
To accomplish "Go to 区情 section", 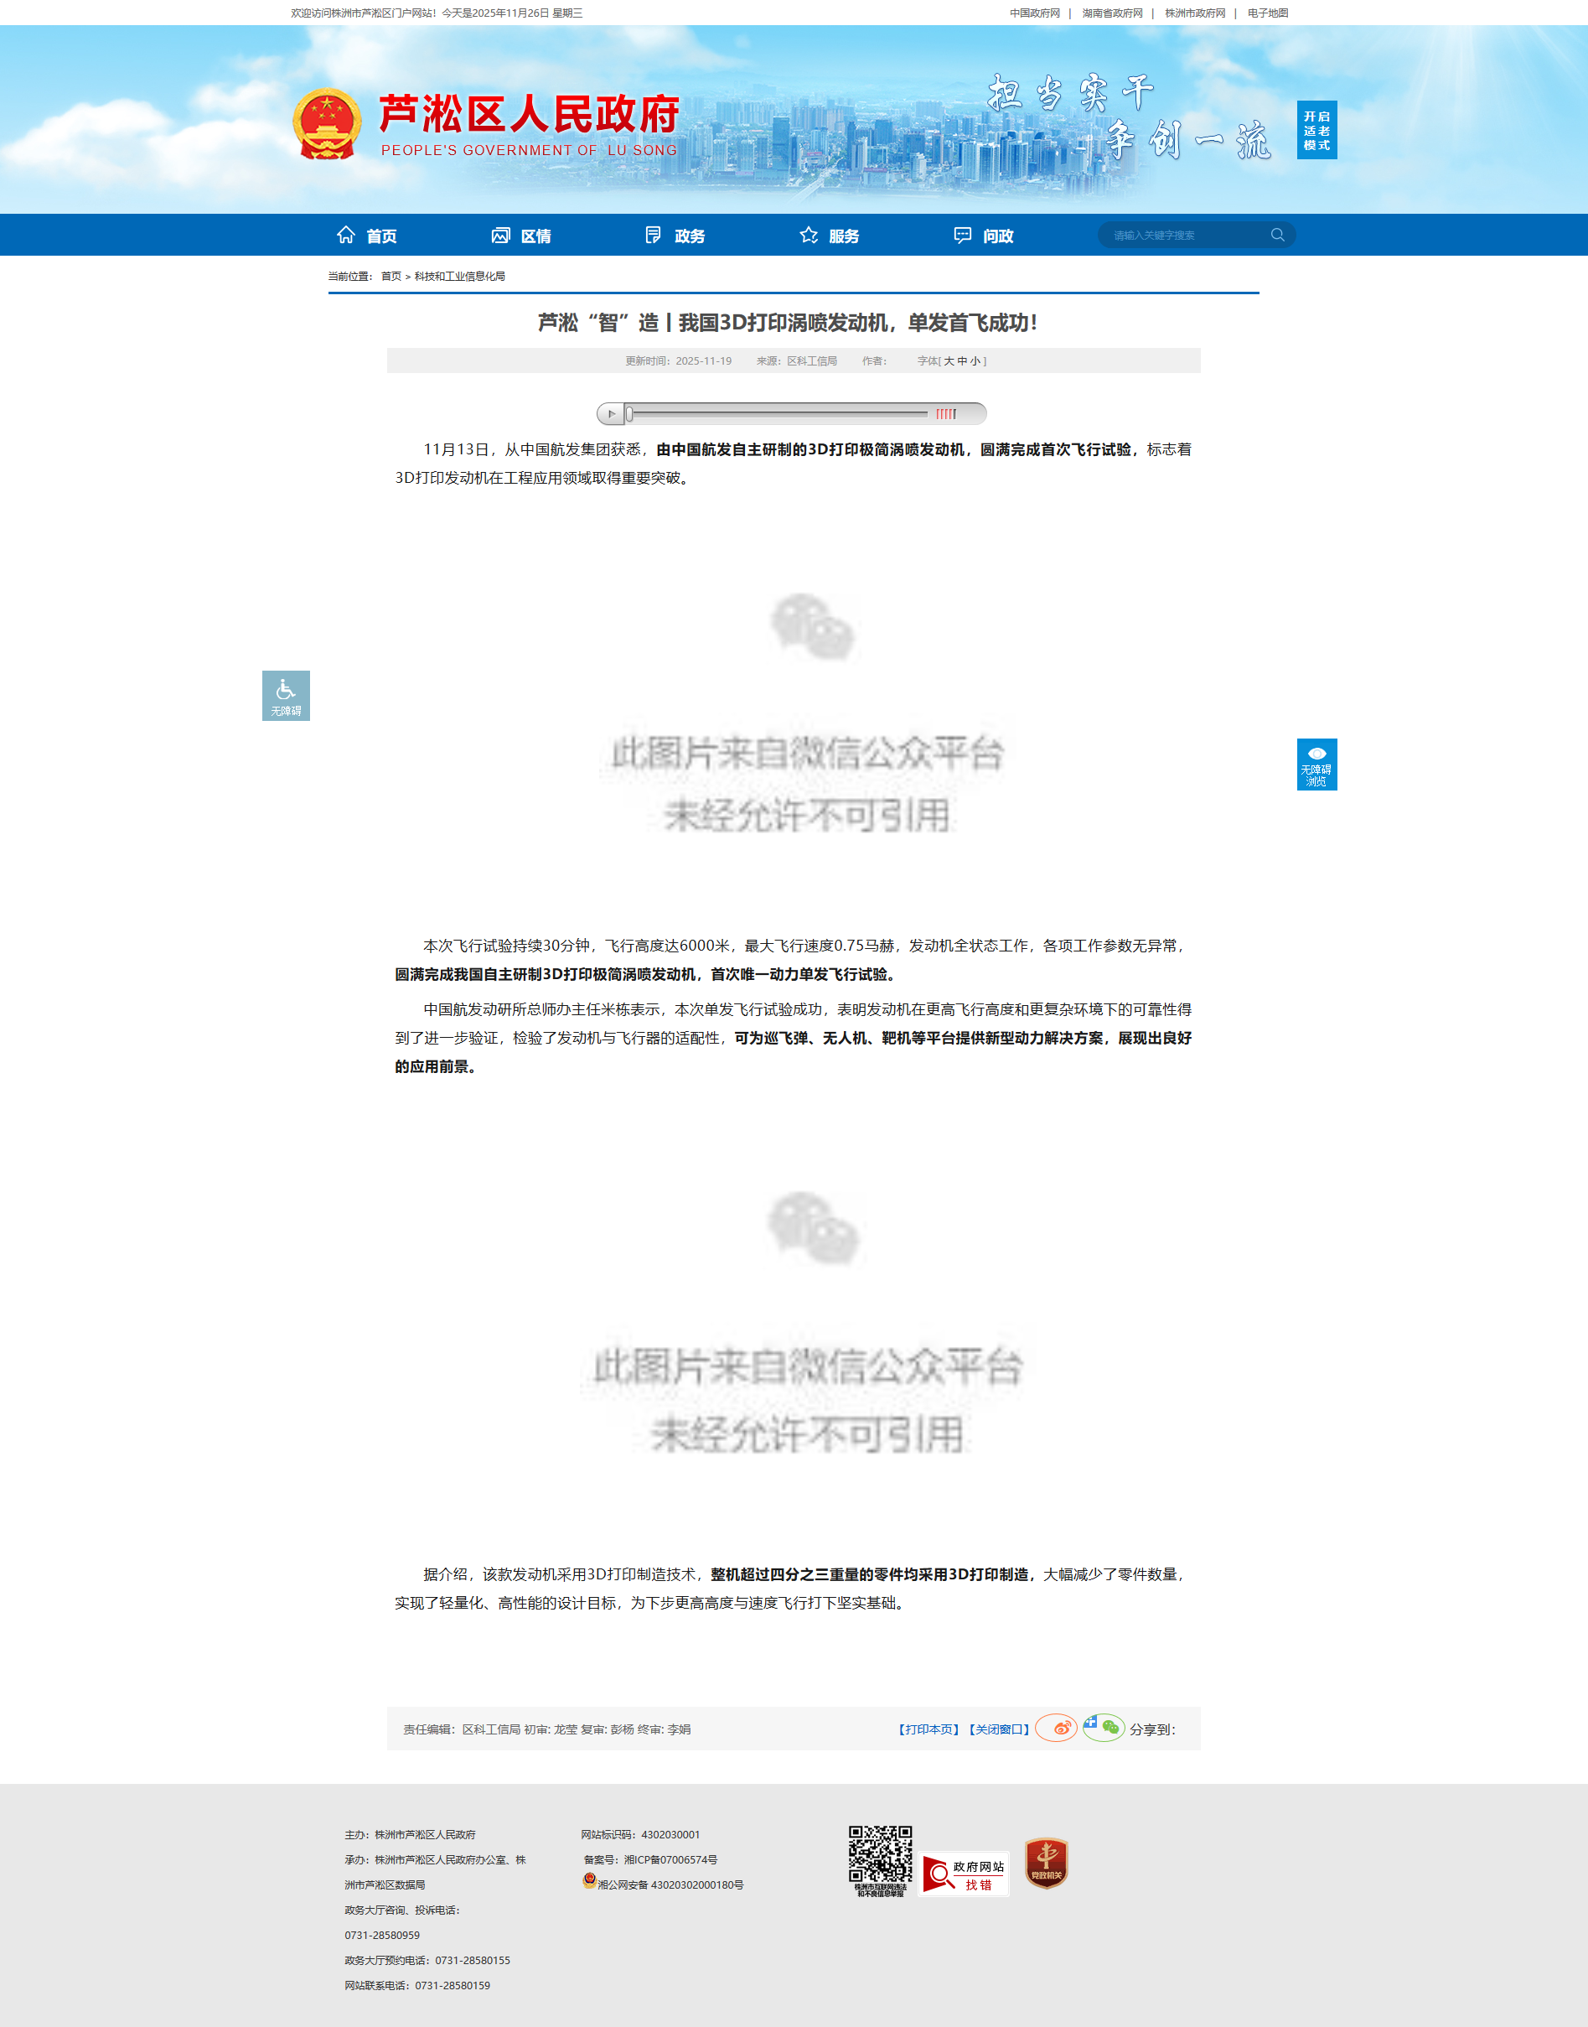I will click(x=521, y=236).
